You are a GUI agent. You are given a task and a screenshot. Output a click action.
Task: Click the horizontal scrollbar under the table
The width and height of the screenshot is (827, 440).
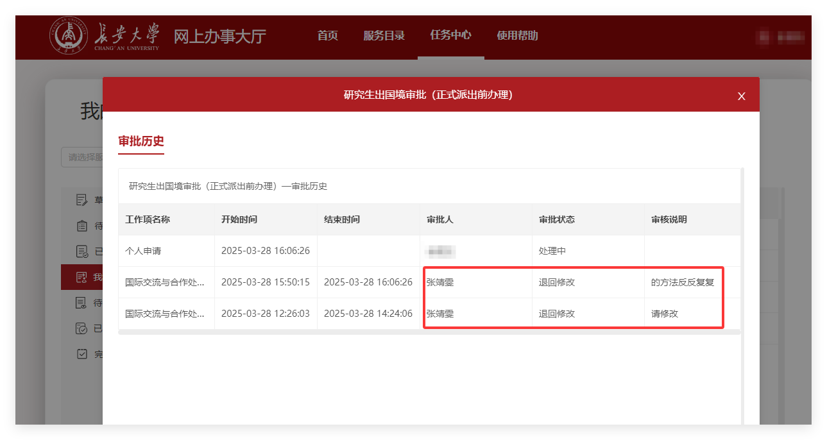(x=429, y=332)
